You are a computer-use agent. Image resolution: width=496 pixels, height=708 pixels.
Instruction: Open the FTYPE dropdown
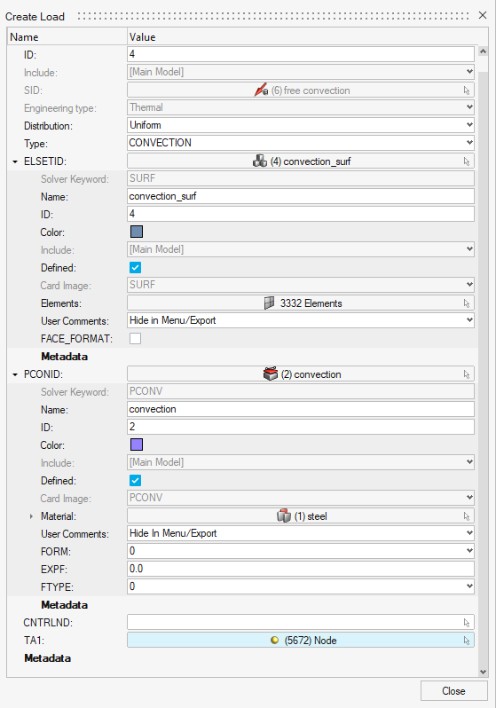[x=301, y=586]
